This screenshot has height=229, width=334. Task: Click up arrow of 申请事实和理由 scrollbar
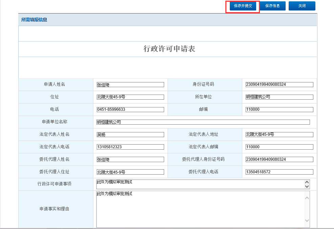pos(307,198)
